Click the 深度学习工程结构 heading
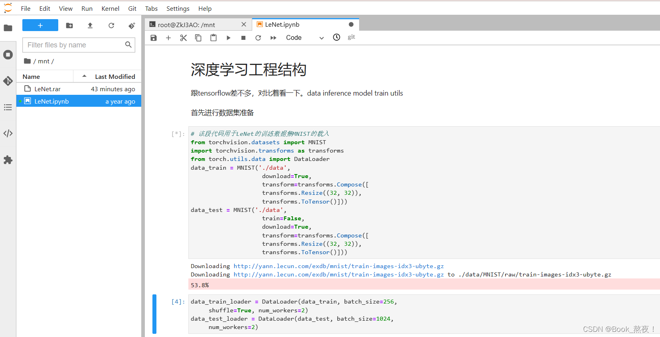 coord(249,70)
